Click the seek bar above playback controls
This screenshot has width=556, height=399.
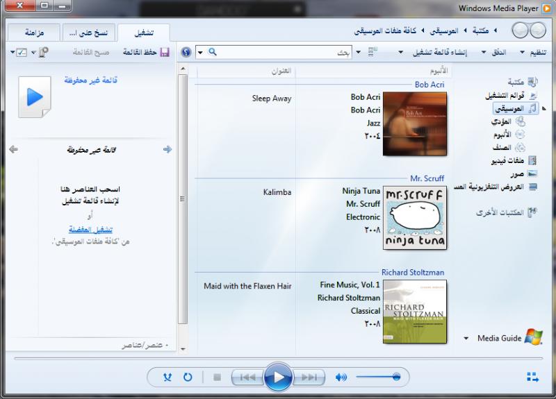point(279,358)
